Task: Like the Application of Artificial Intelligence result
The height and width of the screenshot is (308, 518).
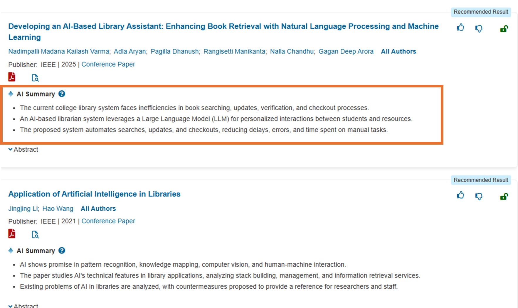Action: 460,195
